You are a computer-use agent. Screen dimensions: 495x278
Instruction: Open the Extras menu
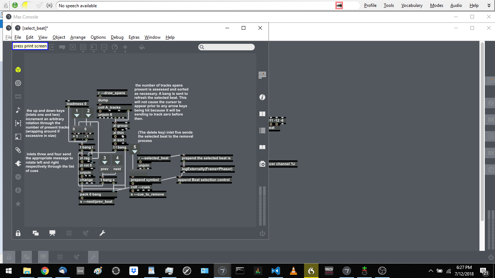(134, 37)
